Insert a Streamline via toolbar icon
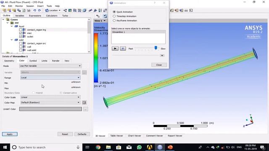The width and height of the screenshot is (269, 151). [75, 10]
